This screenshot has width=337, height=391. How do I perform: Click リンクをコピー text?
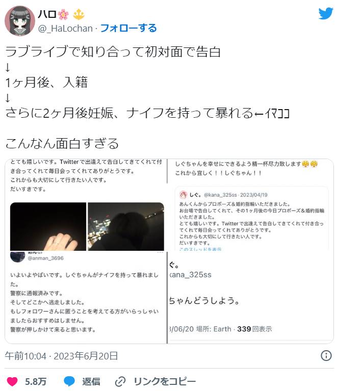pos(165,381)
